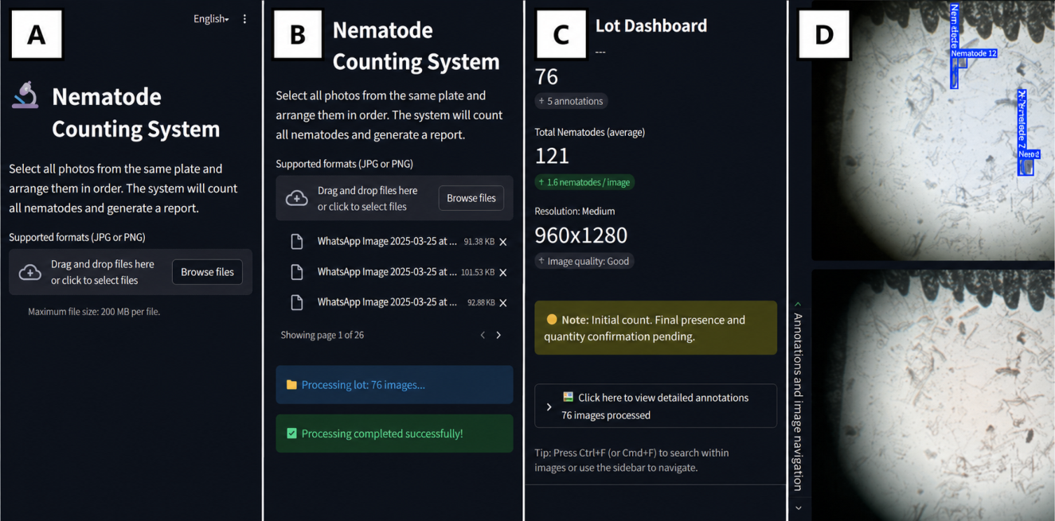Click the '5 annotations' badge
This screenshot has height=521, width=1055.
(x=571, y=101)
